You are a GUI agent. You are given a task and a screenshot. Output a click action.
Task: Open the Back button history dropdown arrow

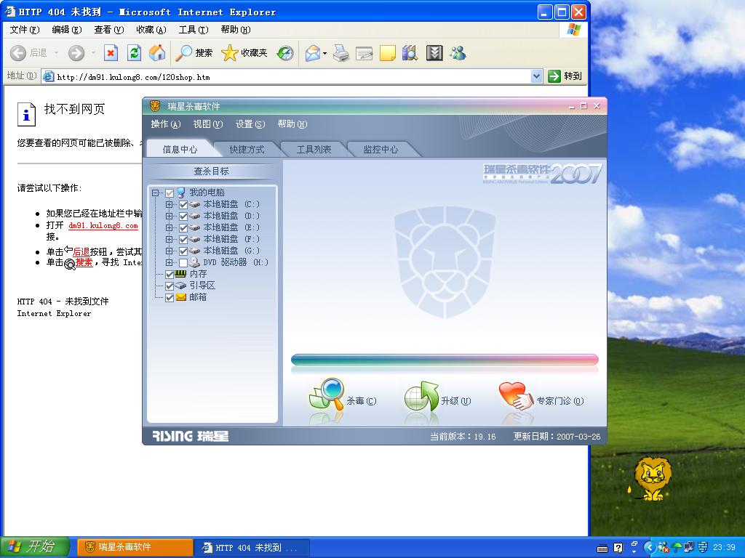(56, 52)
